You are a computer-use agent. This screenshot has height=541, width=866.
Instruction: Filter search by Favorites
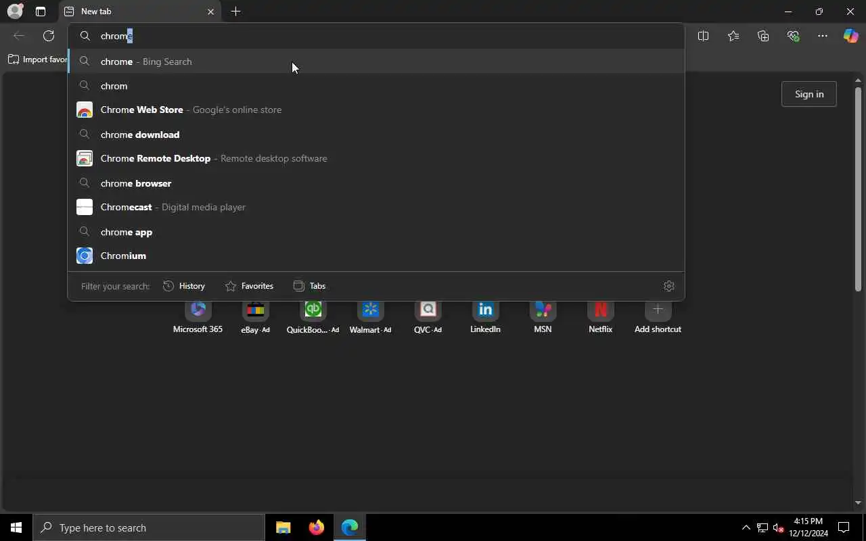249,286
